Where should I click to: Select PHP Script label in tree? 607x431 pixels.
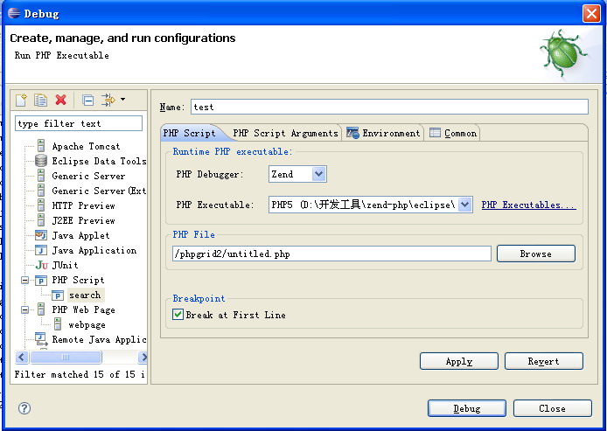coord(78,280)
